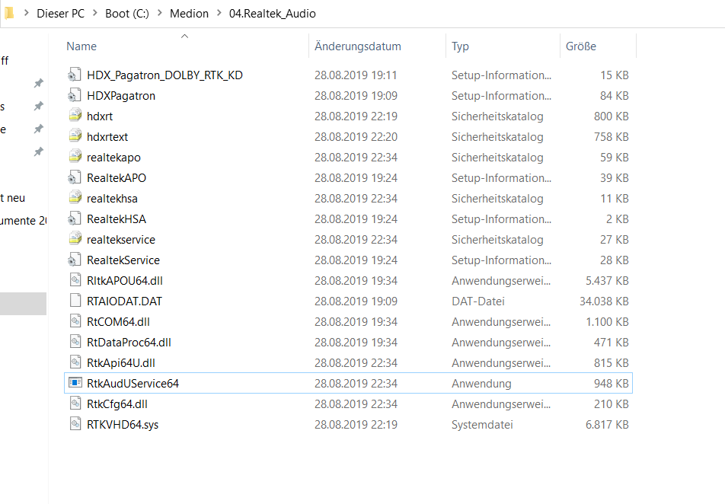Expand the chevron before 04.Realtek_Audio
Viewport: 725px width, 504px height.
(x=219, y=14)
